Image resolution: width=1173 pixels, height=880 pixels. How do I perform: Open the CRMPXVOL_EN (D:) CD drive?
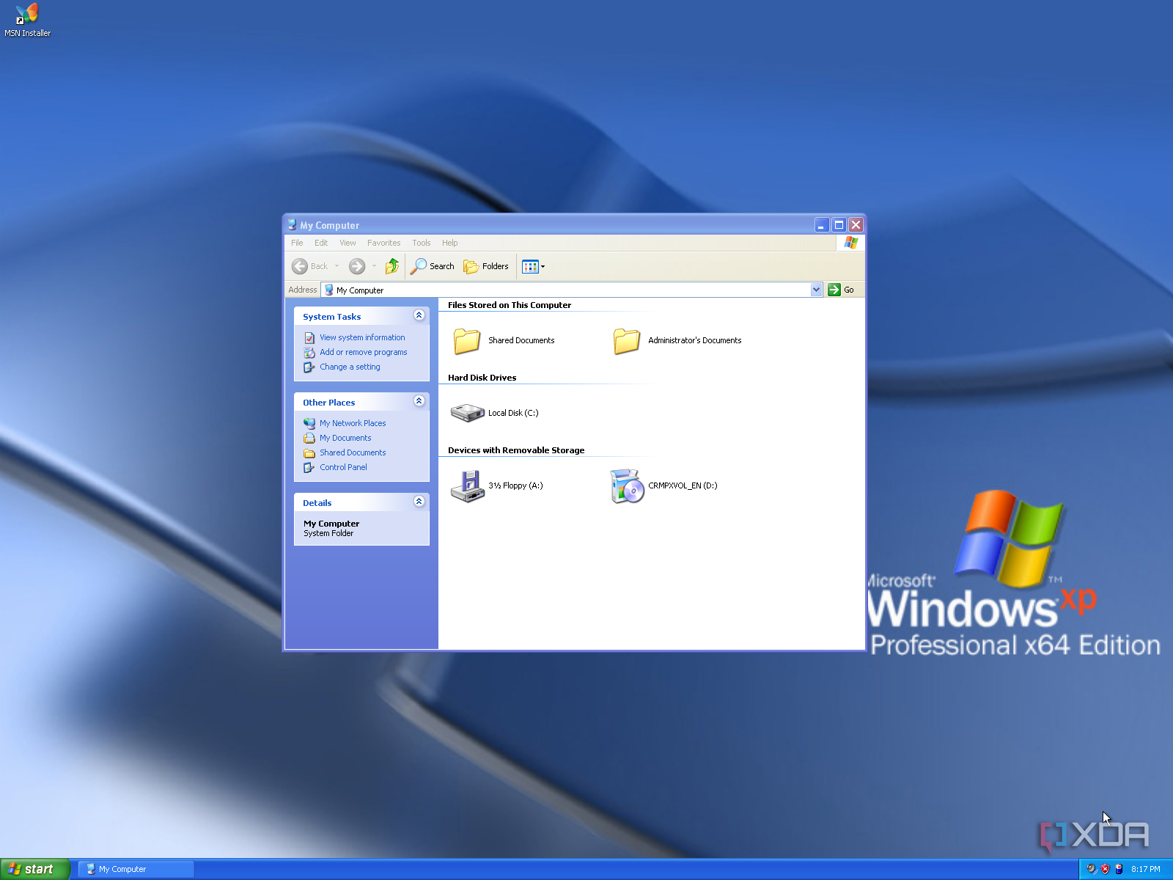[626, 485]
